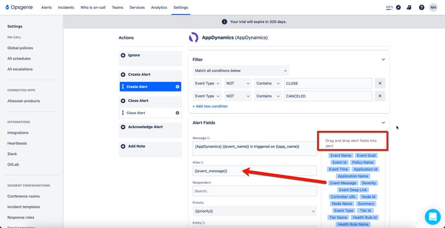Image resolution: width=445 pixels, height=228 pixels.
Task: Open Contains dropdown in CANCELED row
Action: click(x=268, y=96)
